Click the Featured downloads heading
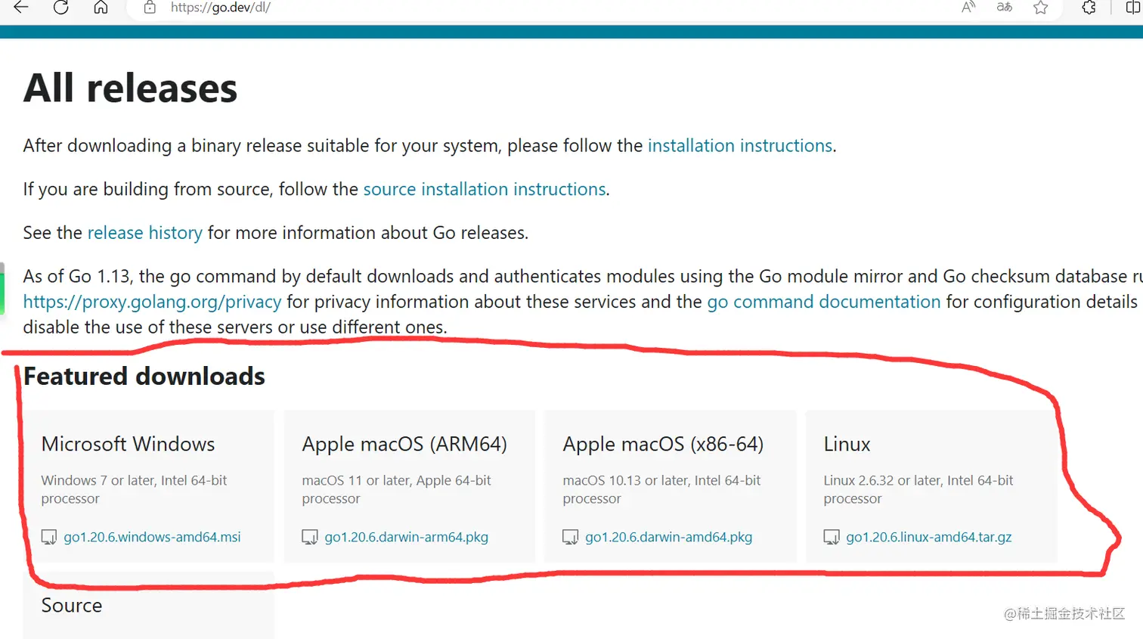The image size is (1143, 639). tap(144, 377)
